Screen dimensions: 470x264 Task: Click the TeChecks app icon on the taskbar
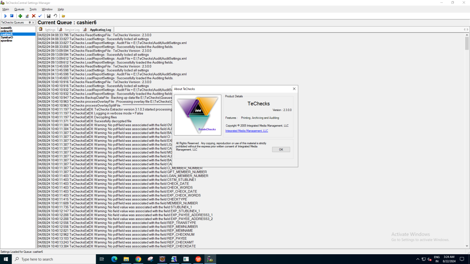210,259
